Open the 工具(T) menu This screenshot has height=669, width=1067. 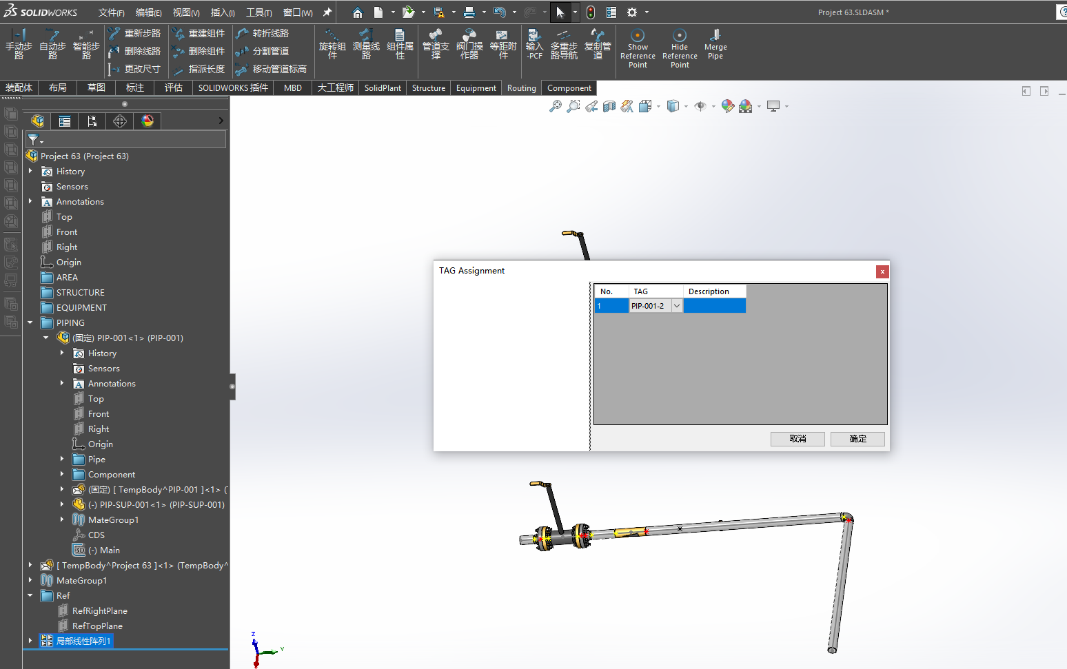click(258, 12)
